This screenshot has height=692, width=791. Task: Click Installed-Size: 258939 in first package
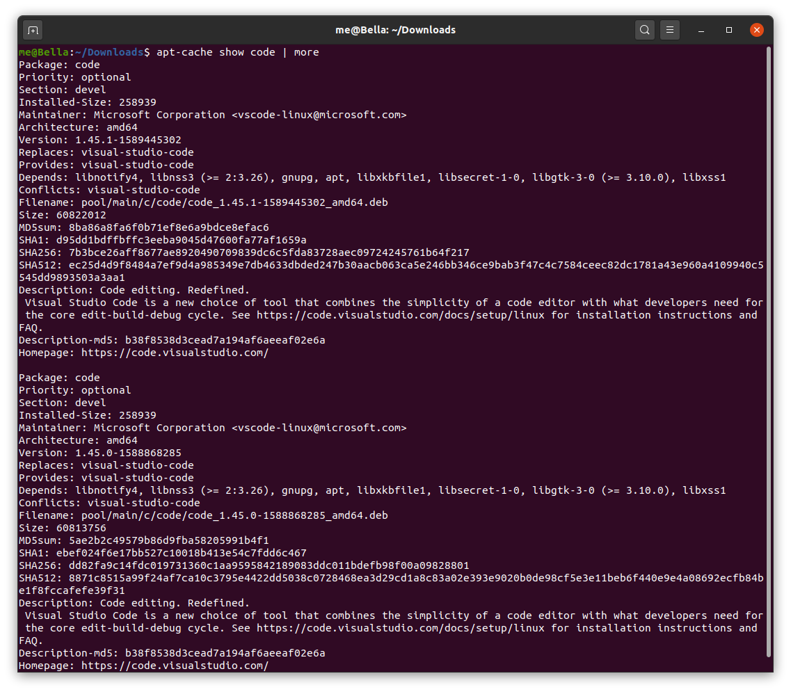point(87,102)
